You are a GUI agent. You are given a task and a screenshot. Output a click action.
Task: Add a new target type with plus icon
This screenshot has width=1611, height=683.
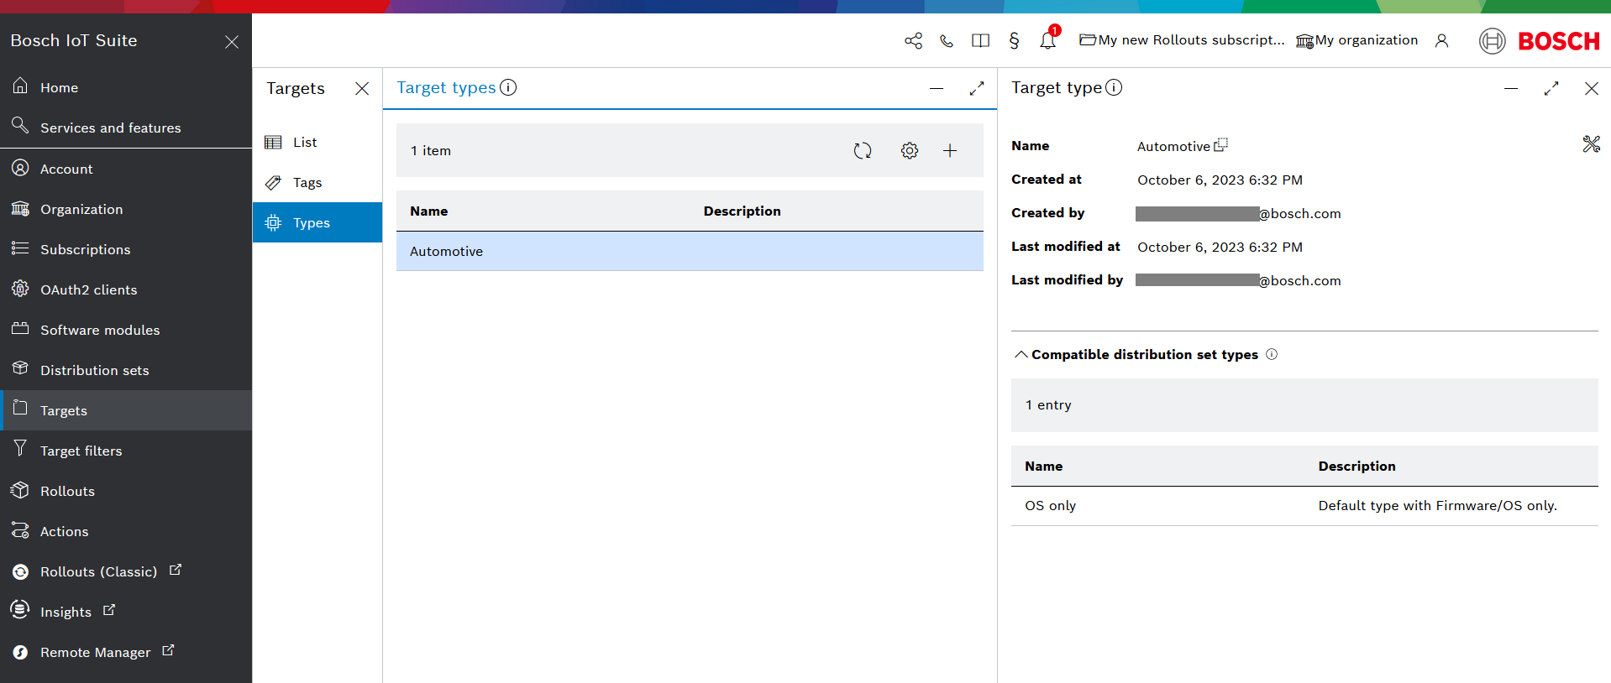[950, 151]
